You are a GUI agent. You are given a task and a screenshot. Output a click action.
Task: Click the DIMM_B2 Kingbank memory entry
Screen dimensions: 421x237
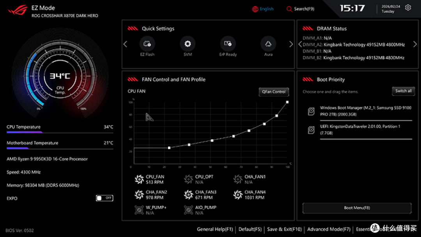click(x=353, y=58)
